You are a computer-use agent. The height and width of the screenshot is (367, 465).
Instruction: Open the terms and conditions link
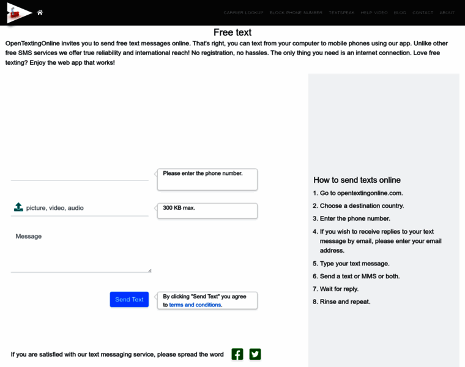pyautogui.click(x=195, y=305)
